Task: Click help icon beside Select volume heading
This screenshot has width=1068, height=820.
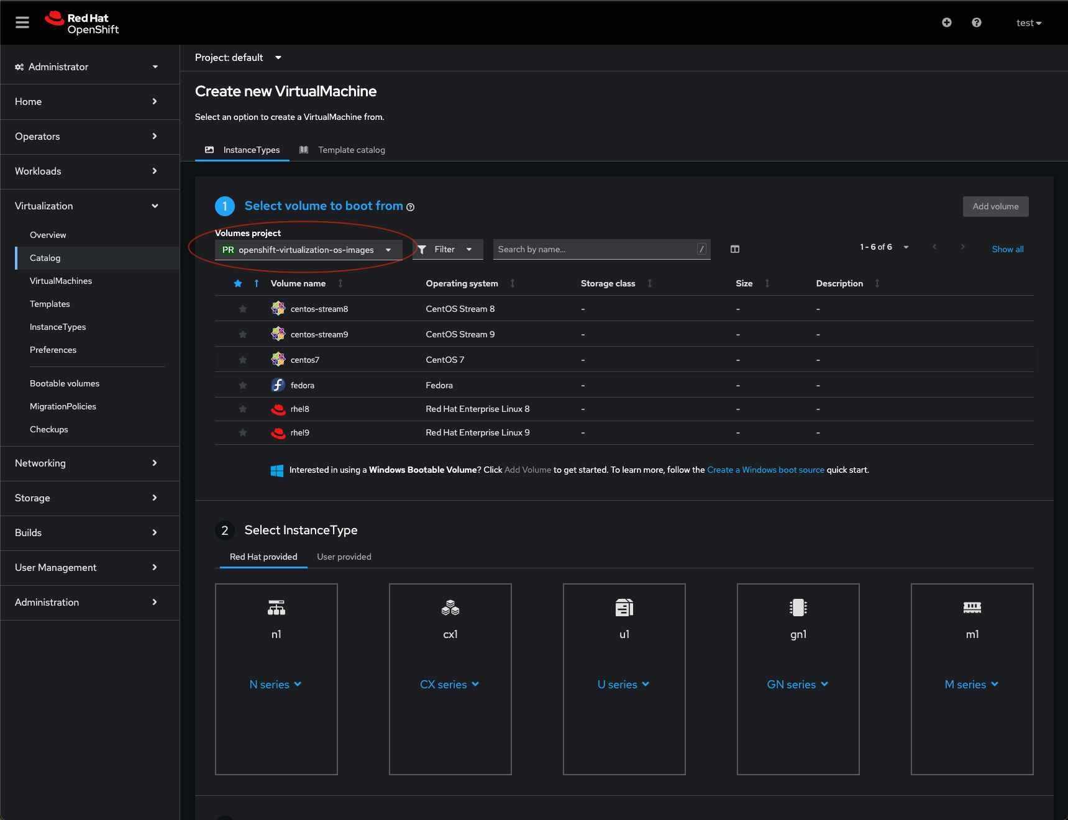Action: 410,207
